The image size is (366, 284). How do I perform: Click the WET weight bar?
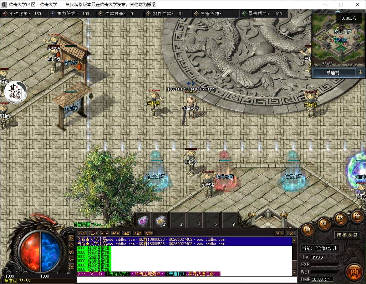(325, 272)
